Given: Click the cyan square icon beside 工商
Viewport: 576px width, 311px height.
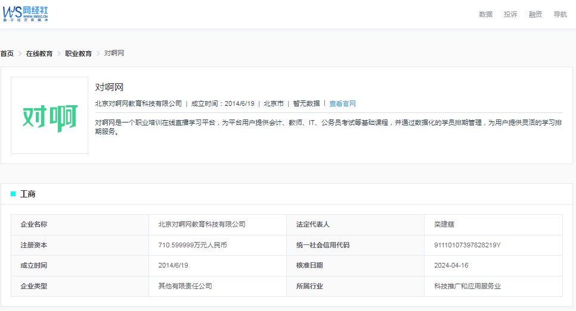Looking at the screenshot, I should point(13,194).
